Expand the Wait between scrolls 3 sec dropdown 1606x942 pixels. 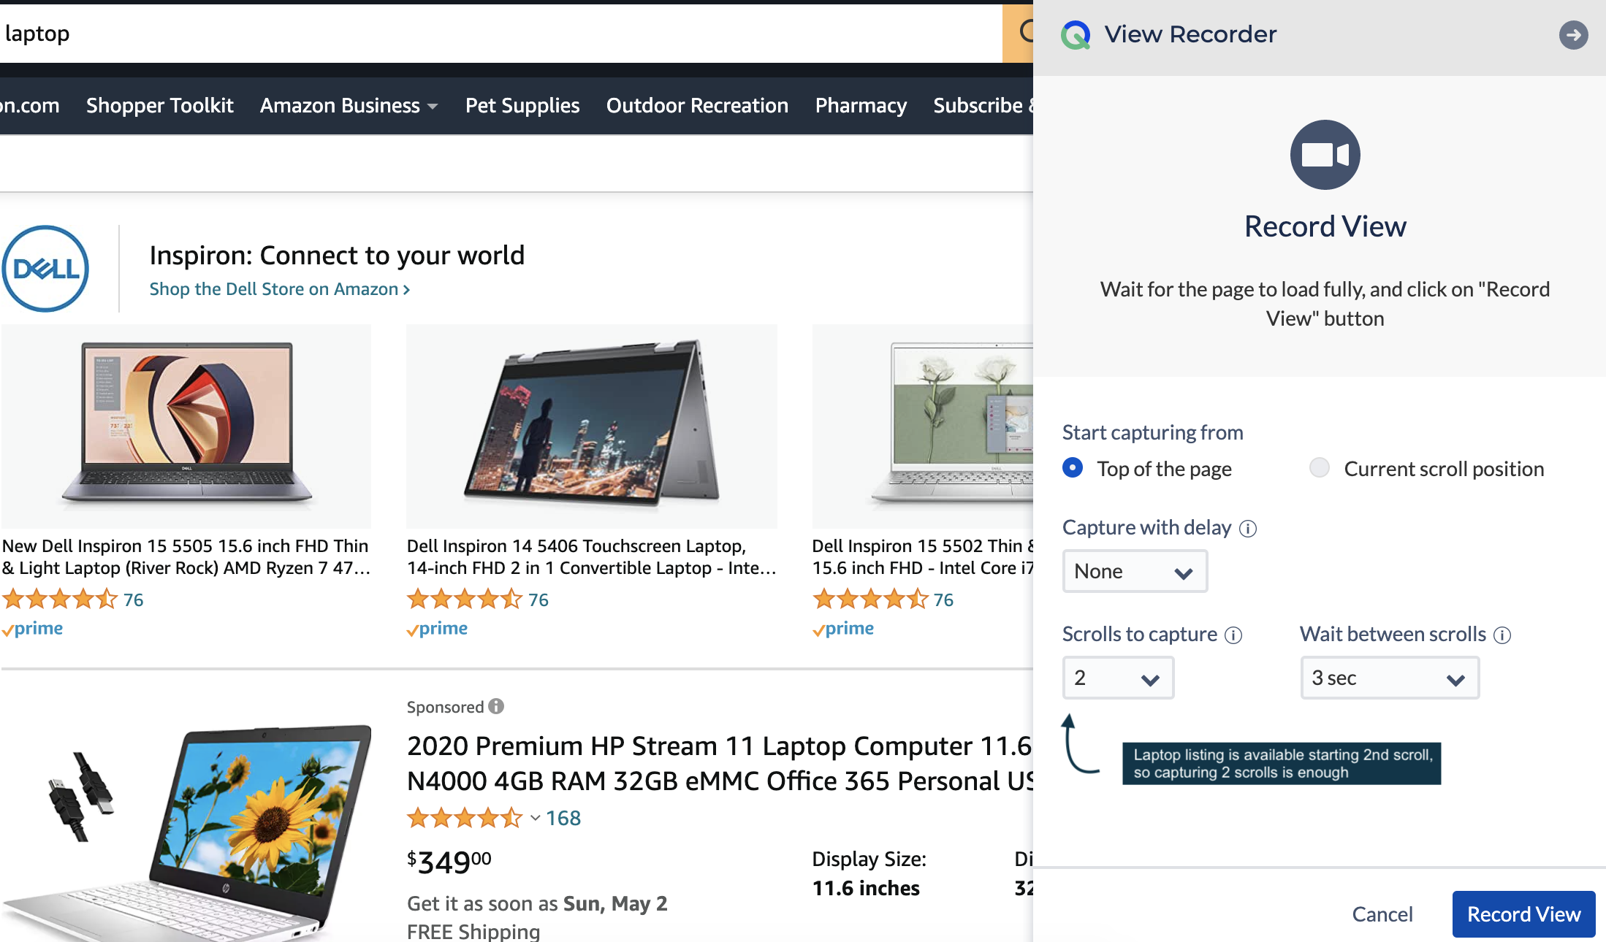click(1389, 678)
